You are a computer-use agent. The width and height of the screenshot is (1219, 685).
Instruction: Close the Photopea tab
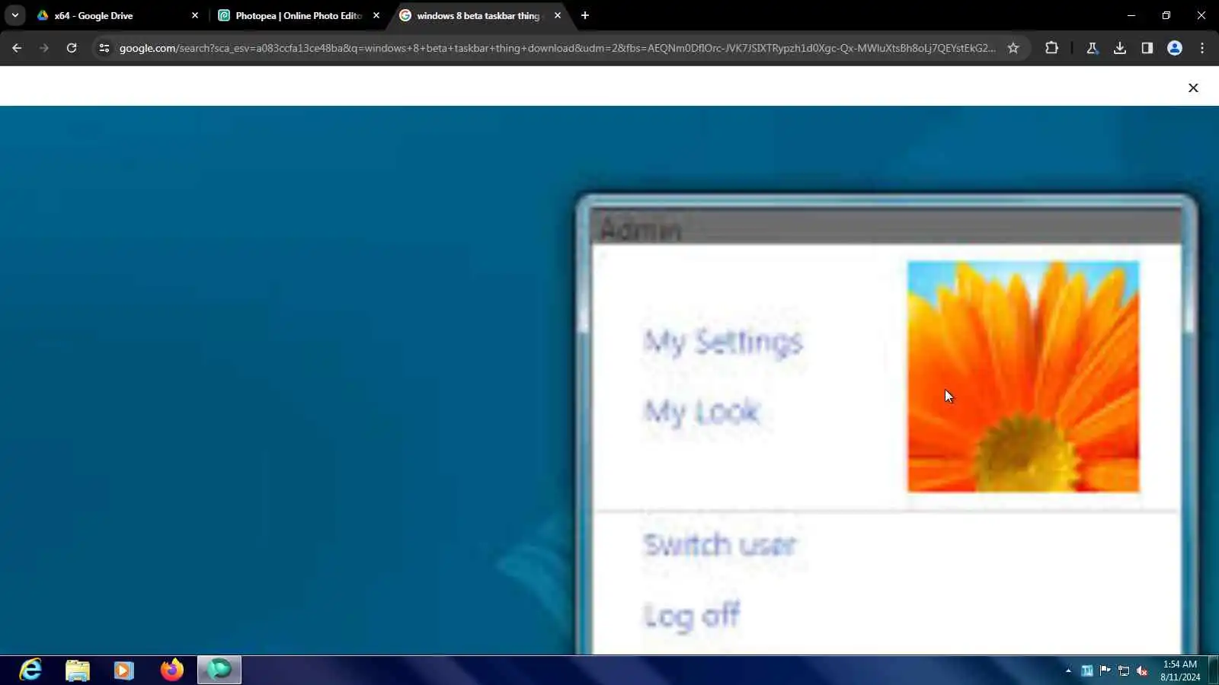point(376,15)
